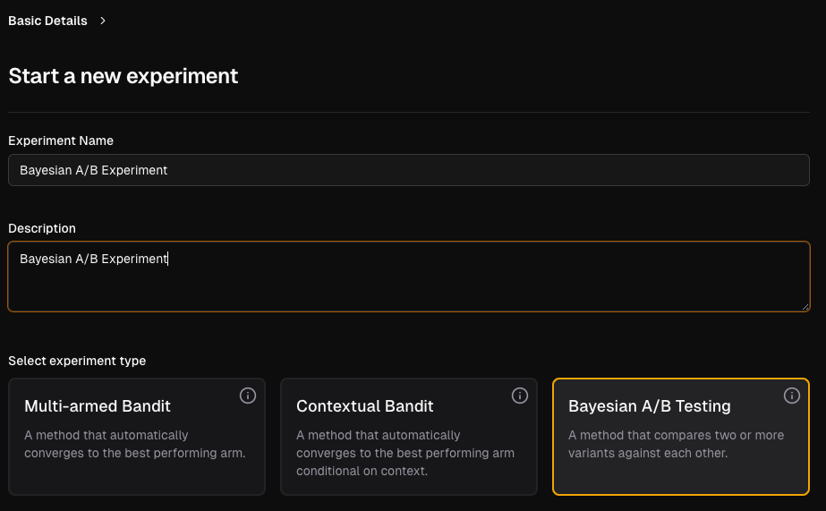The width and height of the screenshot is (826, 511).
Task: Click the Description box resize handle
Action: [x=805, y=307]
